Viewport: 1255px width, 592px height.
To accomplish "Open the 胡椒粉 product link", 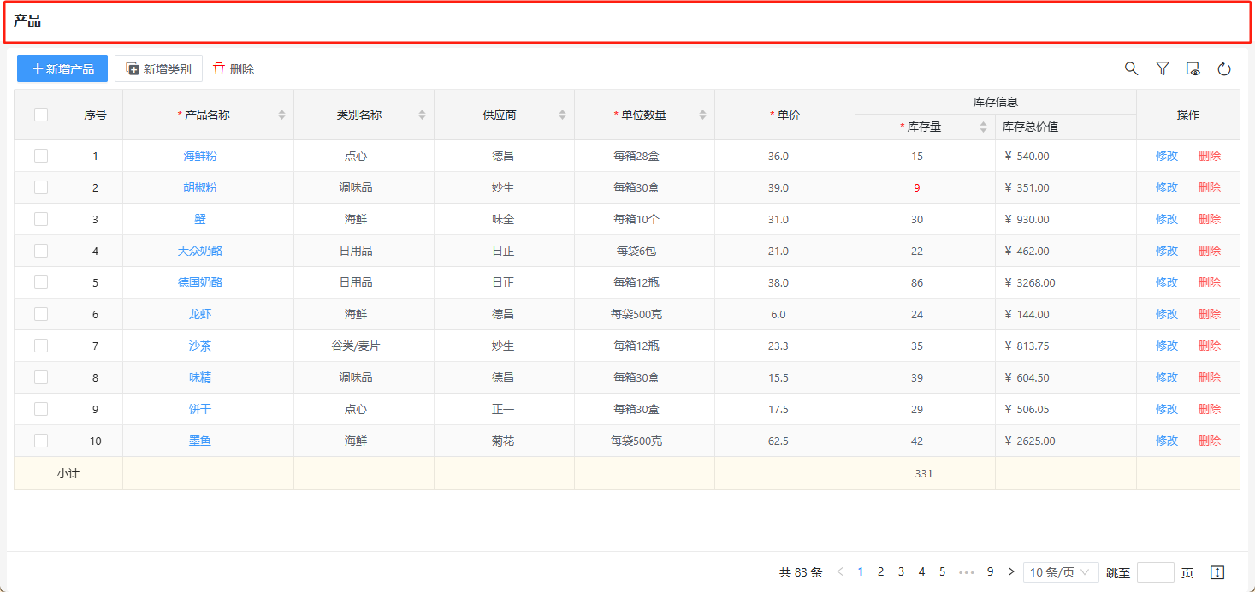I will (x=199, y=187).
